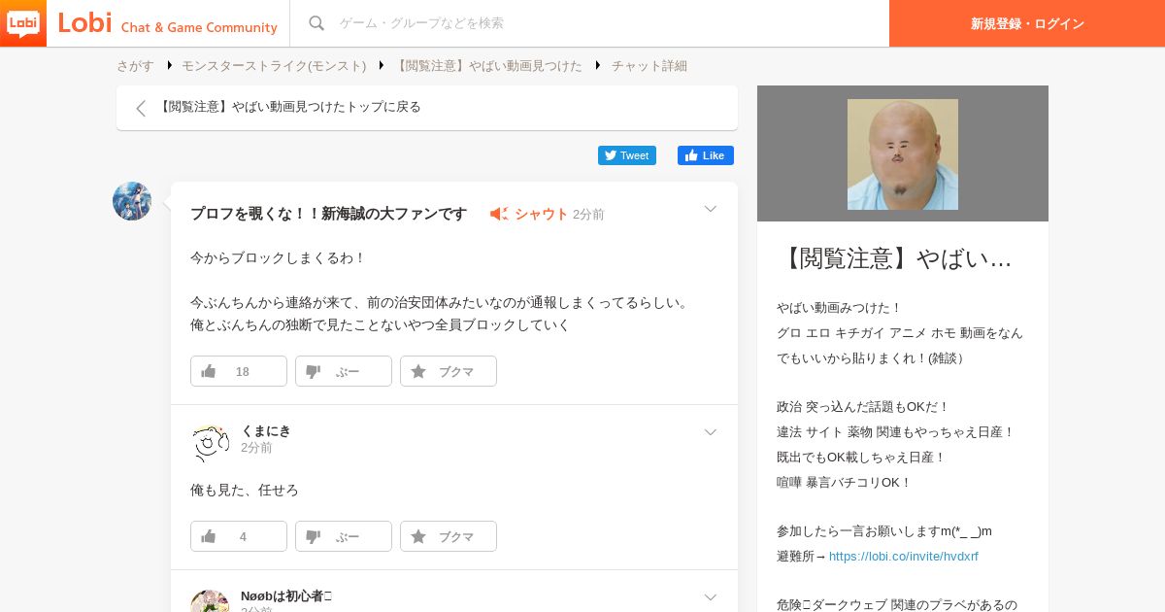Screen dimensions: 1165x612
Task: Expand options chevron on first post
Action: (711, 209)
